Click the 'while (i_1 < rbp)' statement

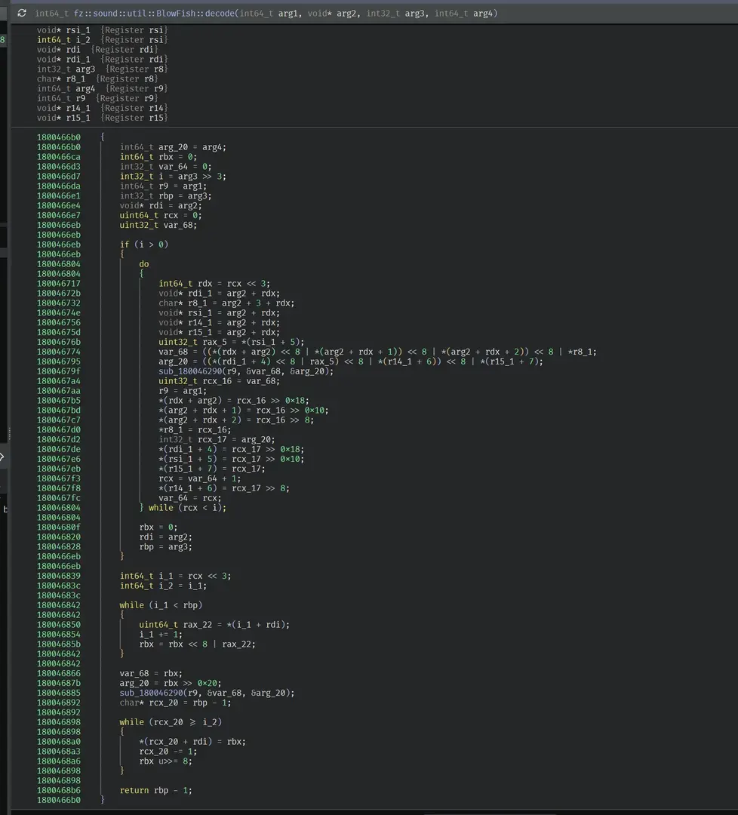(x=161, y=605)
